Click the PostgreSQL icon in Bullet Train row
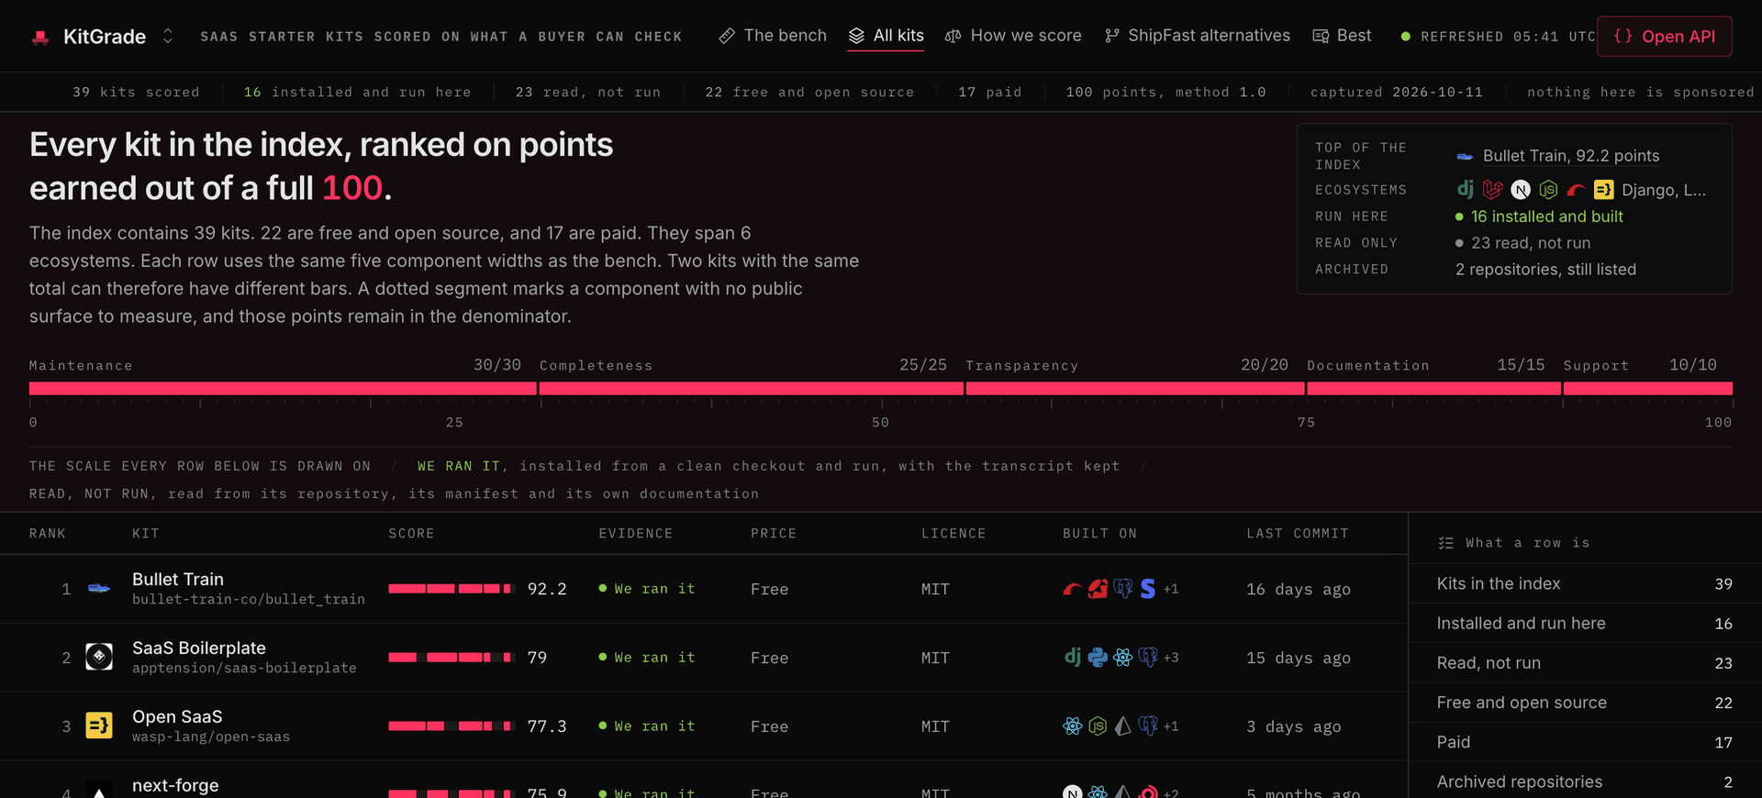This screenshot has height=798, width=1762. point(1122,589)
